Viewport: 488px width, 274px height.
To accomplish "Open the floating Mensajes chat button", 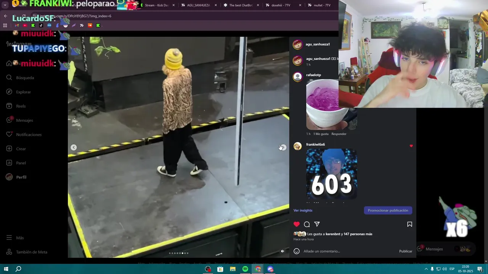I will (445, 249).
